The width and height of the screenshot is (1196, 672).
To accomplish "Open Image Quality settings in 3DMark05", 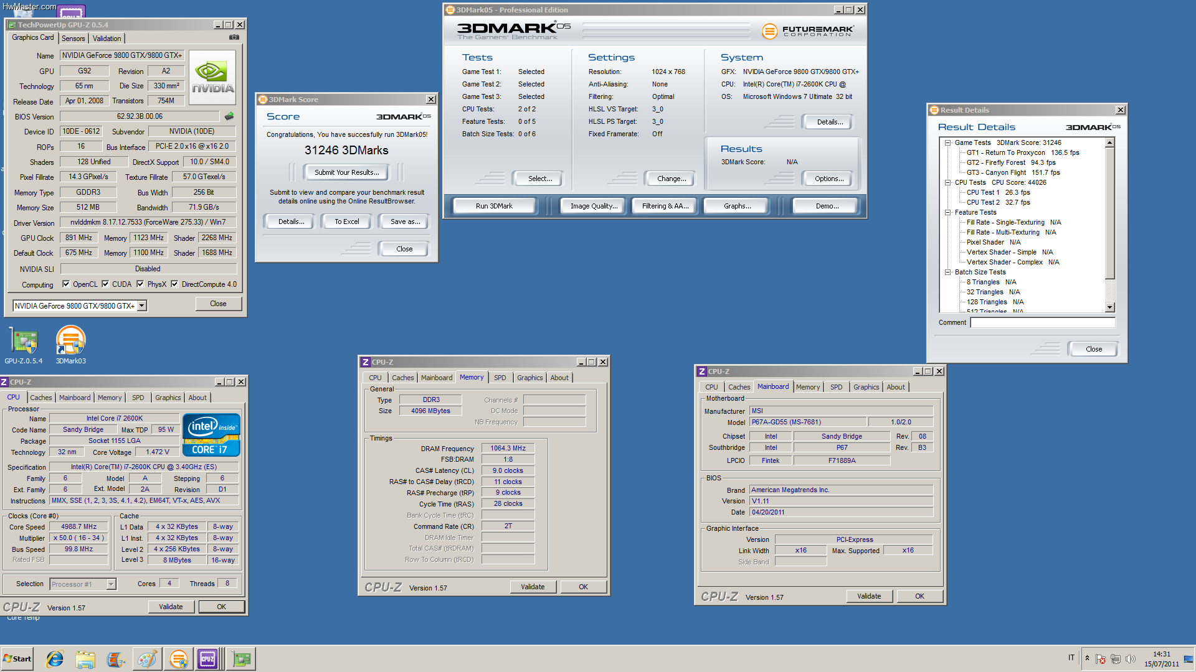I will pyautogui.click(x=594, y=206).
